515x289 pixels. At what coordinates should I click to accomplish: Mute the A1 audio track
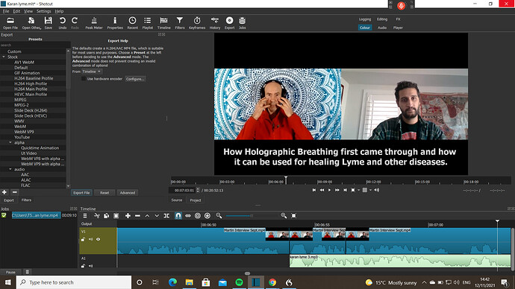tap(90, 266)
